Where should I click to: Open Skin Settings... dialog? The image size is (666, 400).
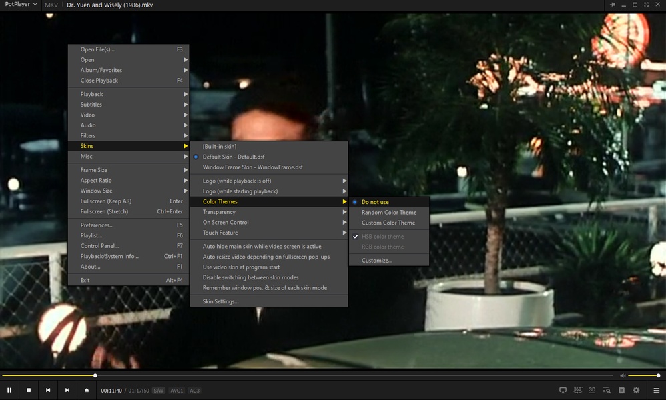(x=220, y=301)
